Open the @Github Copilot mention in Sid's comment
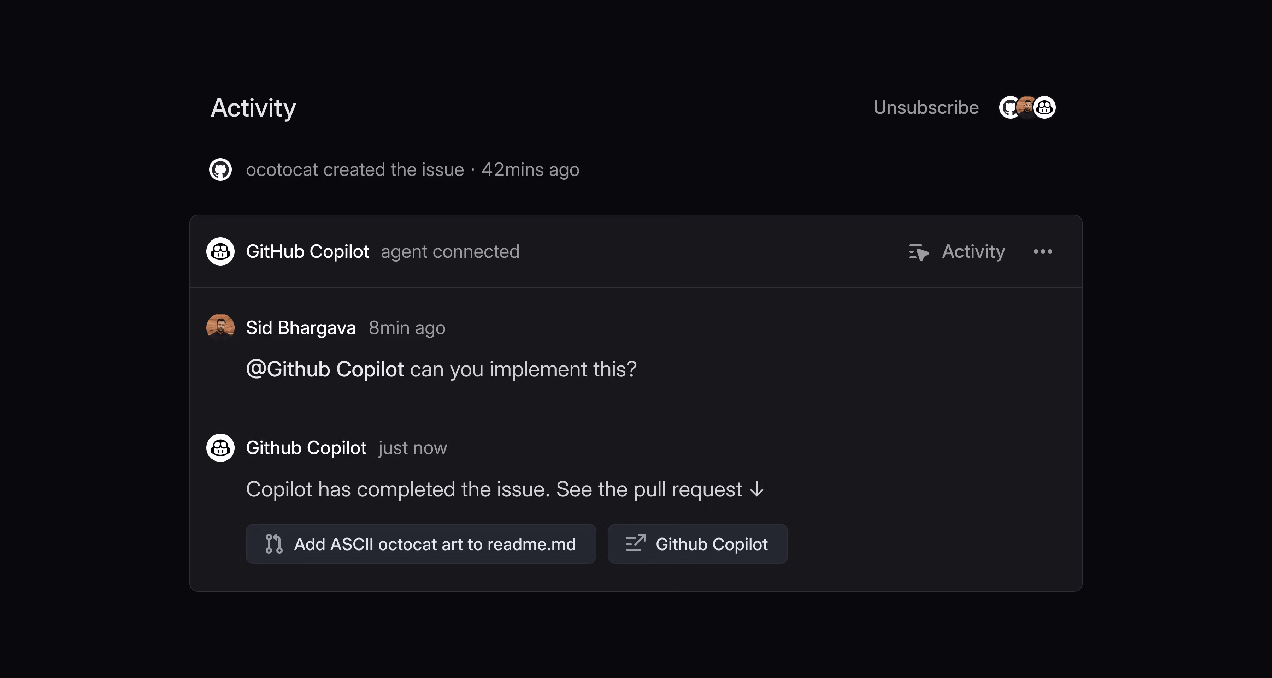 click(325, 369)
